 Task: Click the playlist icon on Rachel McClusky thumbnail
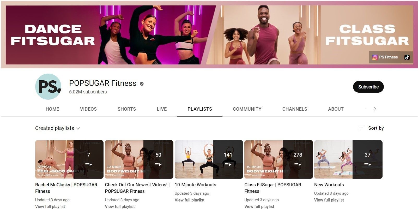[89, 164]
